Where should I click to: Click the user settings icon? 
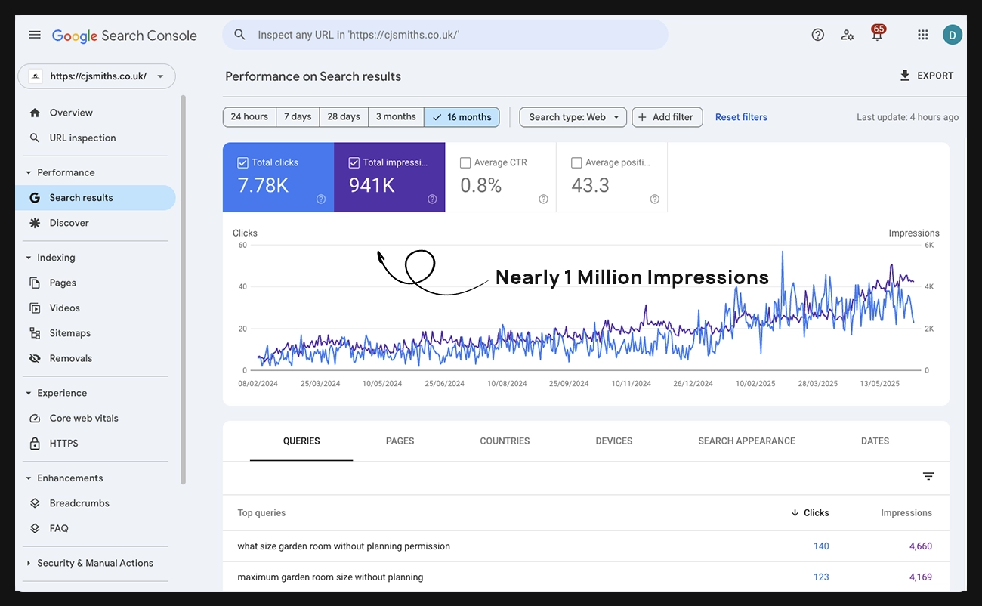point(848,35)
